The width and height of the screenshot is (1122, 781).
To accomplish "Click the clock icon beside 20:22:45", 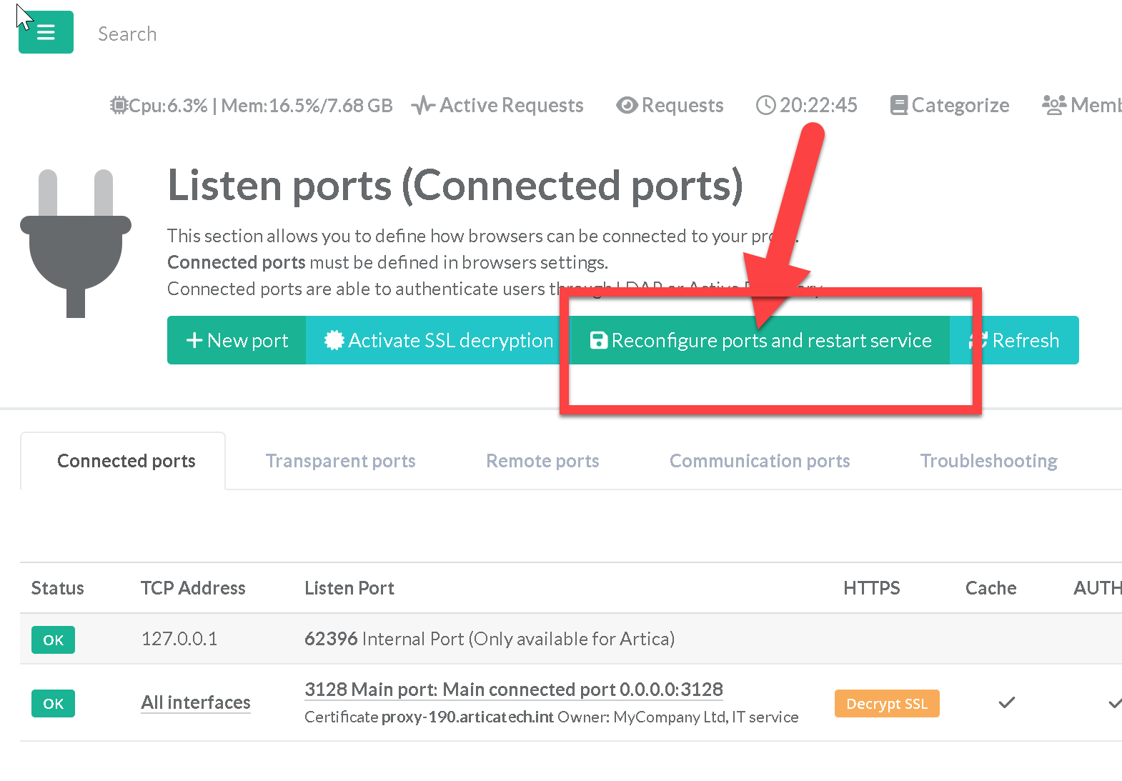I will [765, 106].
